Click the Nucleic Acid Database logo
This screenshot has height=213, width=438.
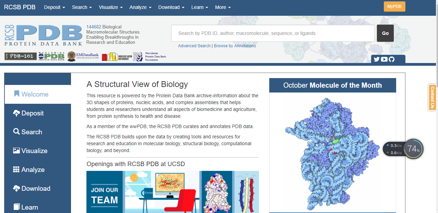tap(117, 57)
